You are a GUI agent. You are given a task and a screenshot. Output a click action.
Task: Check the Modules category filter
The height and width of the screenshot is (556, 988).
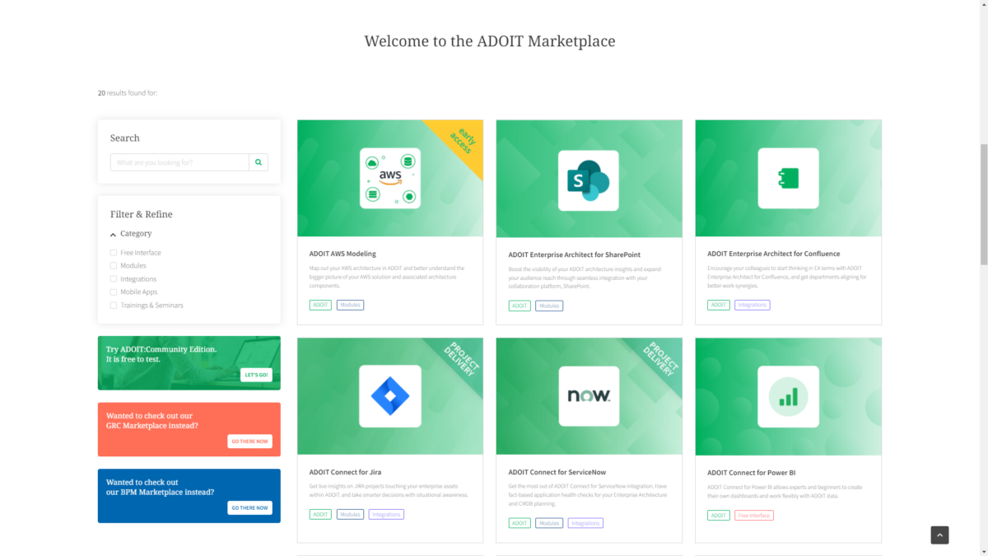(x=113, y=265)
